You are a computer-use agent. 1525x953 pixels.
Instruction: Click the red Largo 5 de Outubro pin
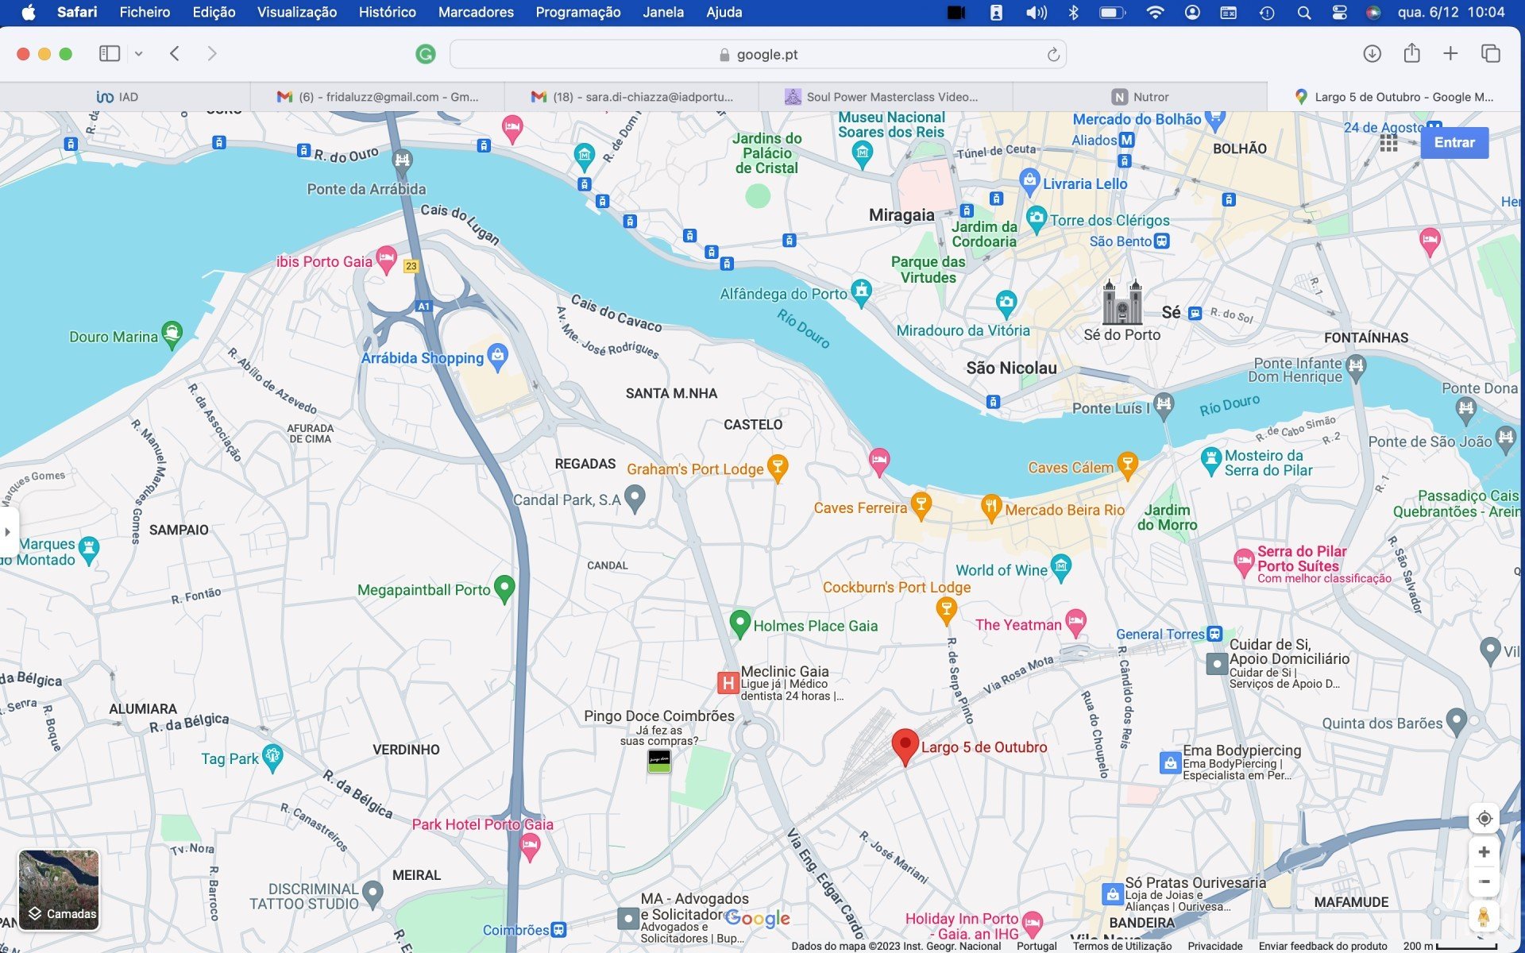905,747
